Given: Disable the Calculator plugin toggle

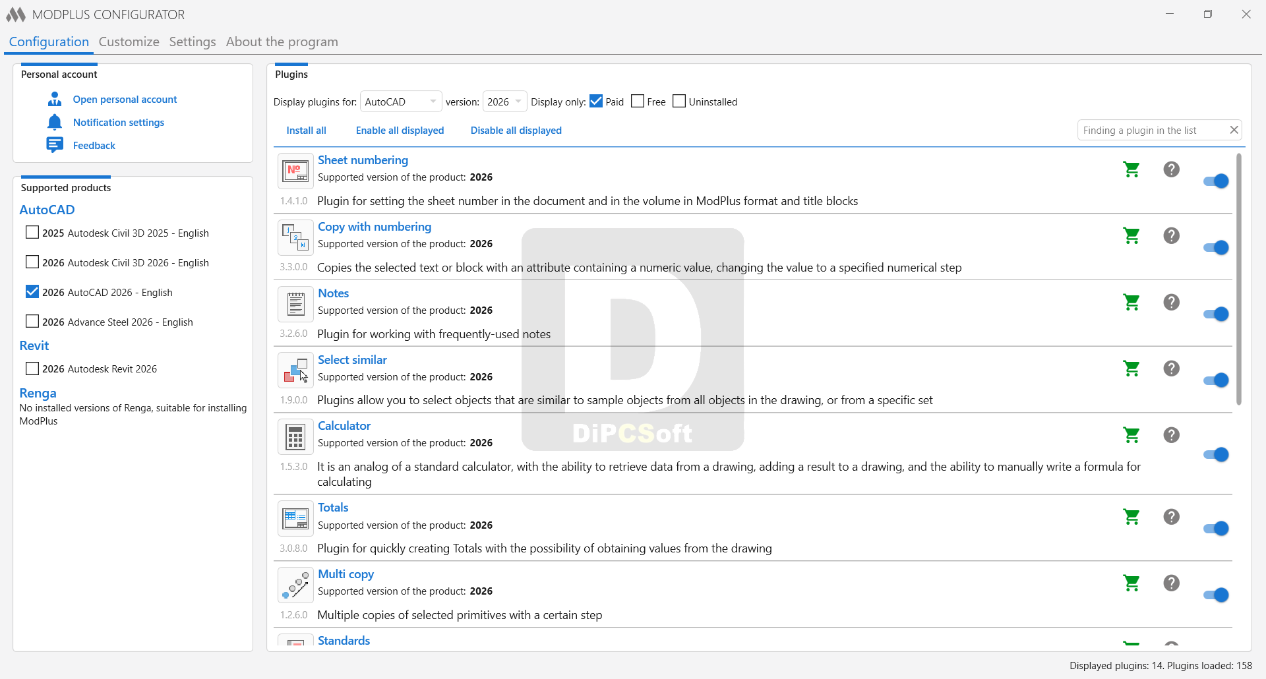Looking at the screenshot, I should [x=1216, y=455].
